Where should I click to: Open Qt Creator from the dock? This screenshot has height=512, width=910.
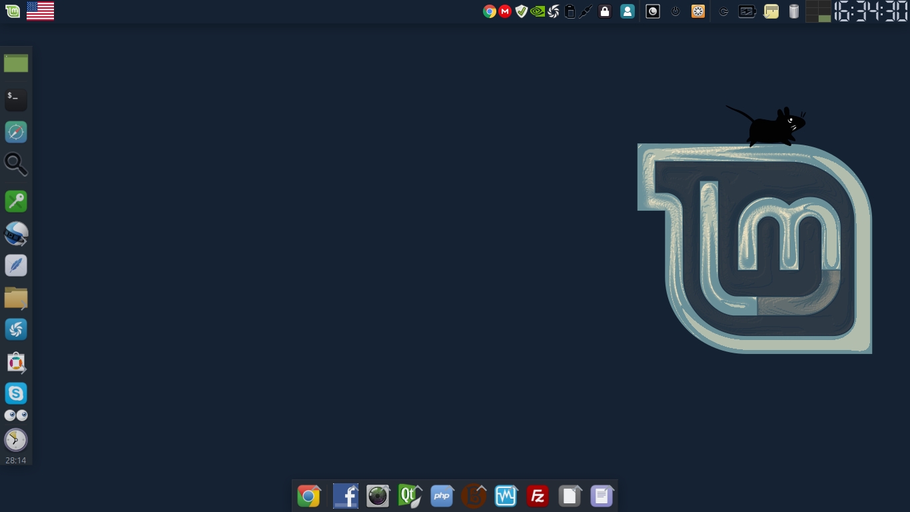[410, 496]
